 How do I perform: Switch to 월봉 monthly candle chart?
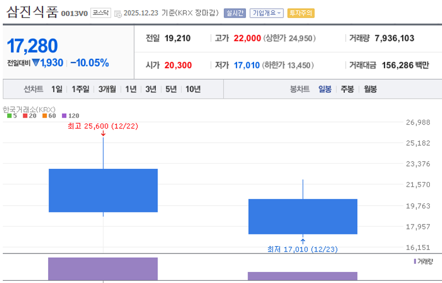[370, 89]
